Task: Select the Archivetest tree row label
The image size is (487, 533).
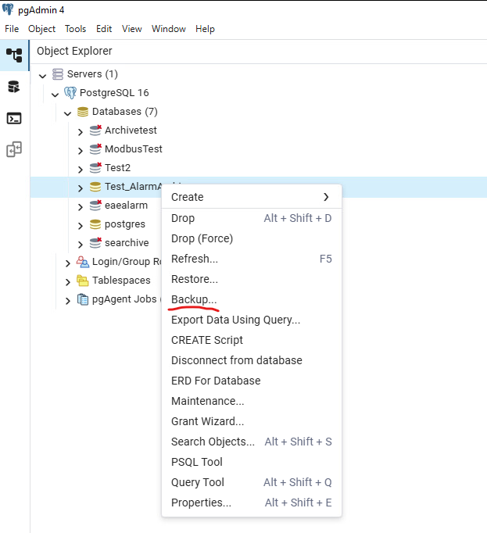Action: tap(131, 131)
